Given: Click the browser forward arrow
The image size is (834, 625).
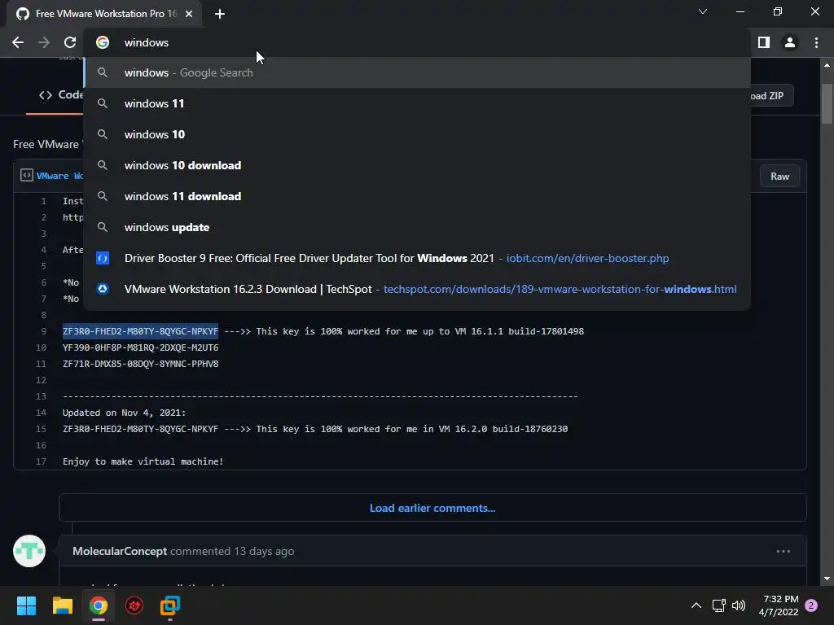Looking at the screenshot, I should 44,42.
